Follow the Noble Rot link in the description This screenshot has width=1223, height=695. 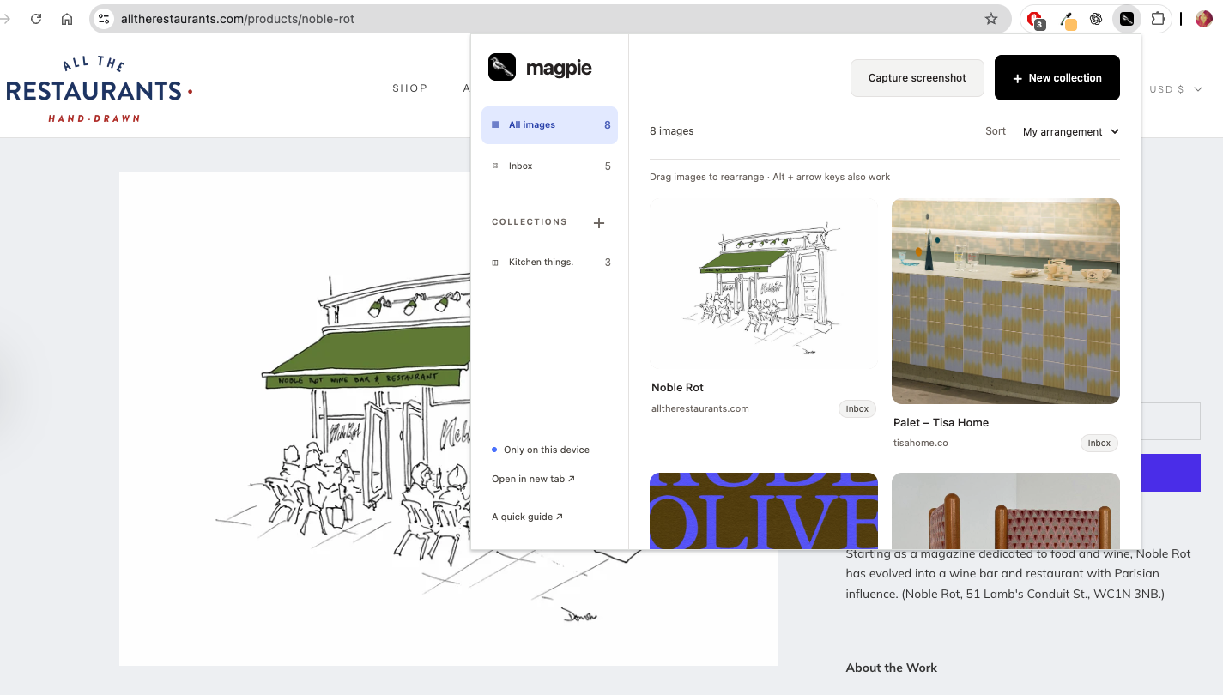pyautogui.click(x=932, y=594)
